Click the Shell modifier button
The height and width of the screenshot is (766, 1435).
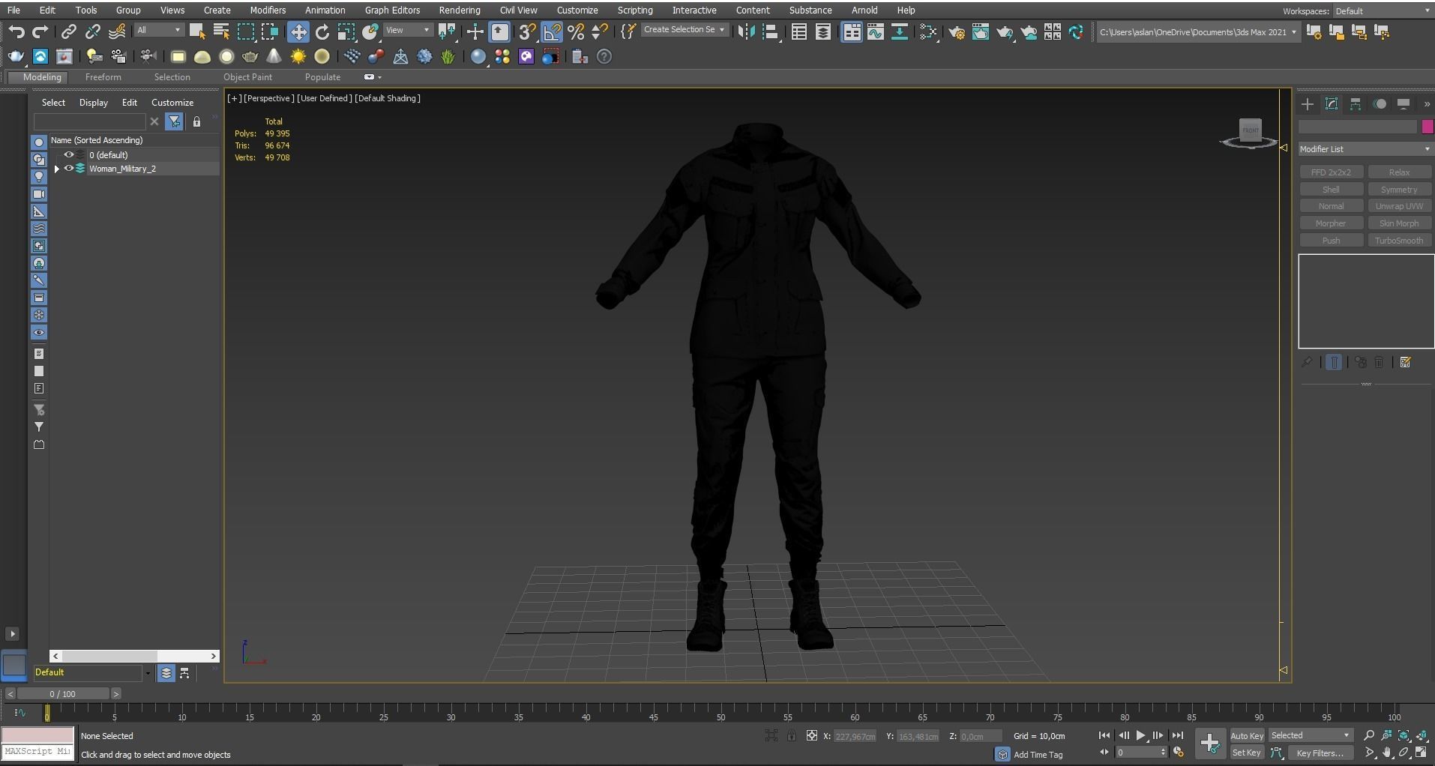click(x=1331, y=190)
